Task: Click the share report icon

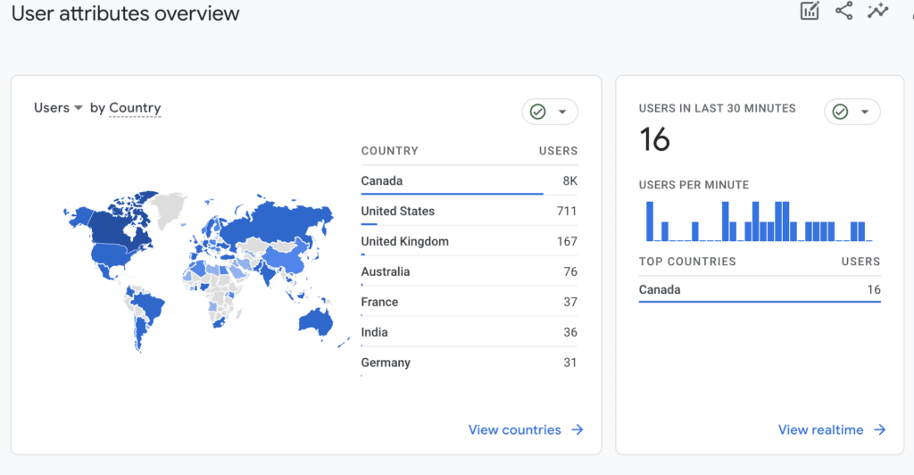Action: coord(843,11)
